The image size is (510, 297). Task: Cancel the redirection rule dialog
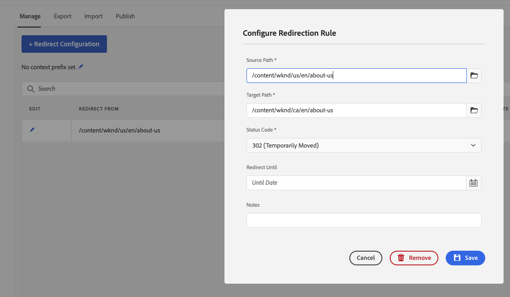click(365, 258)
